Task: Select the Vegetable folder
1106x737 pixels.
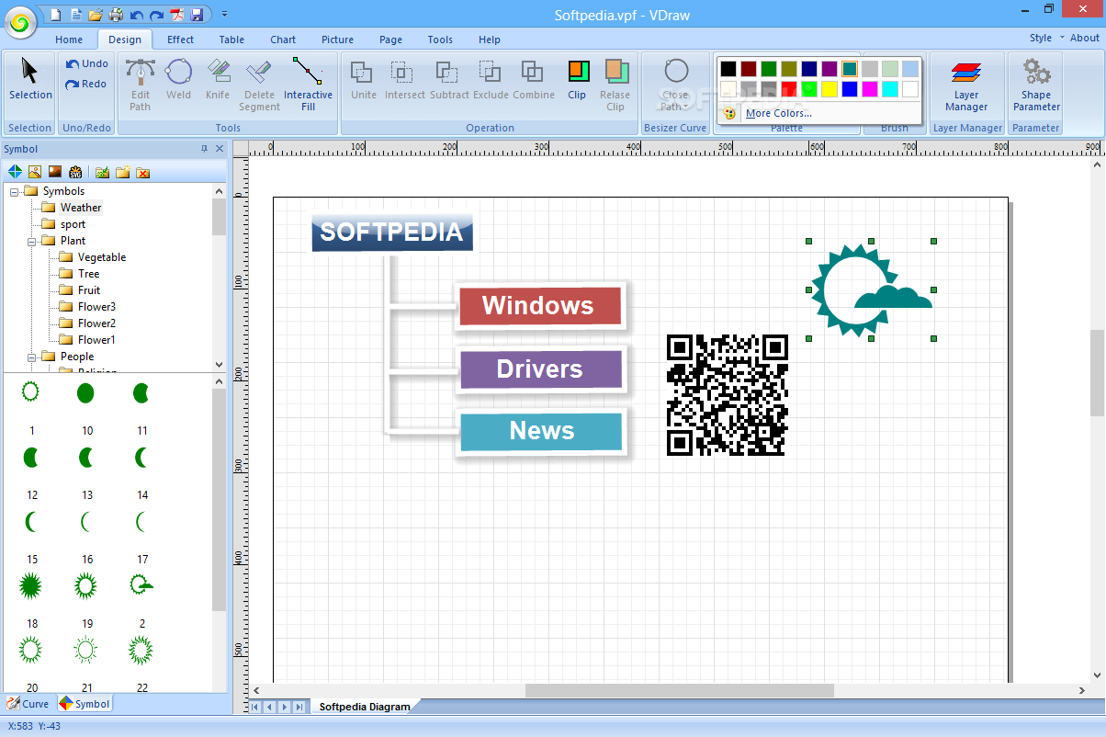Action: coord(102,257)
